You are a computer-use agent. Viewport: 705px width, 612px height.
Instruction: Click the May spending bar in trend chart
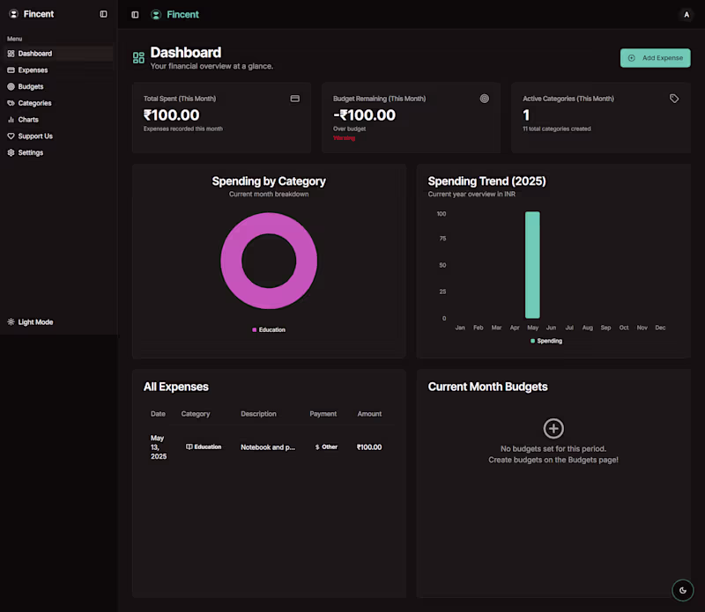point(532,265)
